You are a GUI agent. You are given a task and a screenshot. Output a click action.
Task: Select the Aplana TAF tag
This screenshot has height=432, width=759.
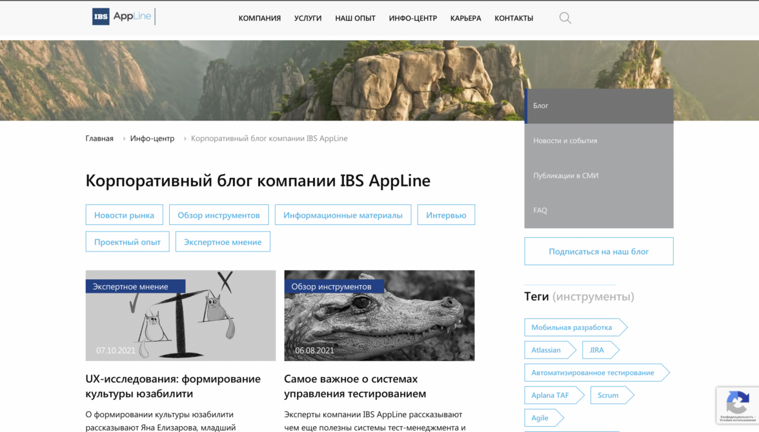click(x=554, y=395)
